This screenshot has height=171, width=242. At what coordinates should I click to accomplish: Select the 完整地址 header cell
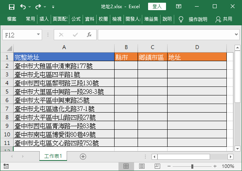click(x=64, y=57)
